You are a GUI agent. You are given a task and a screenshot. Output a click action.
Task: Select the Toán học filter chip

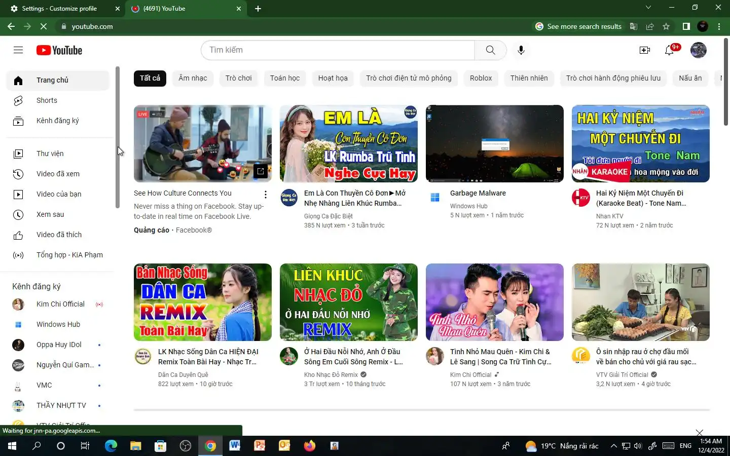[285, 78]
